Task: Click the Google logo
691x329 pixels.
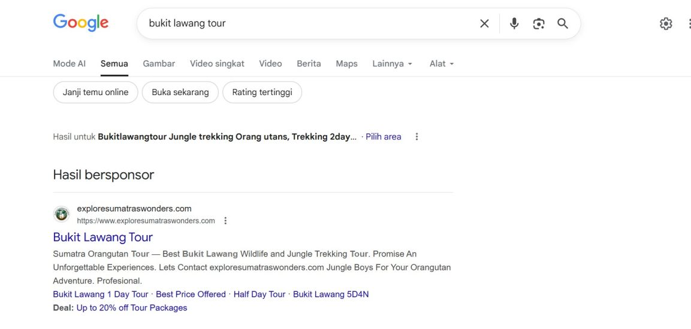Action: pyautogui.click(x=81, y=23)
